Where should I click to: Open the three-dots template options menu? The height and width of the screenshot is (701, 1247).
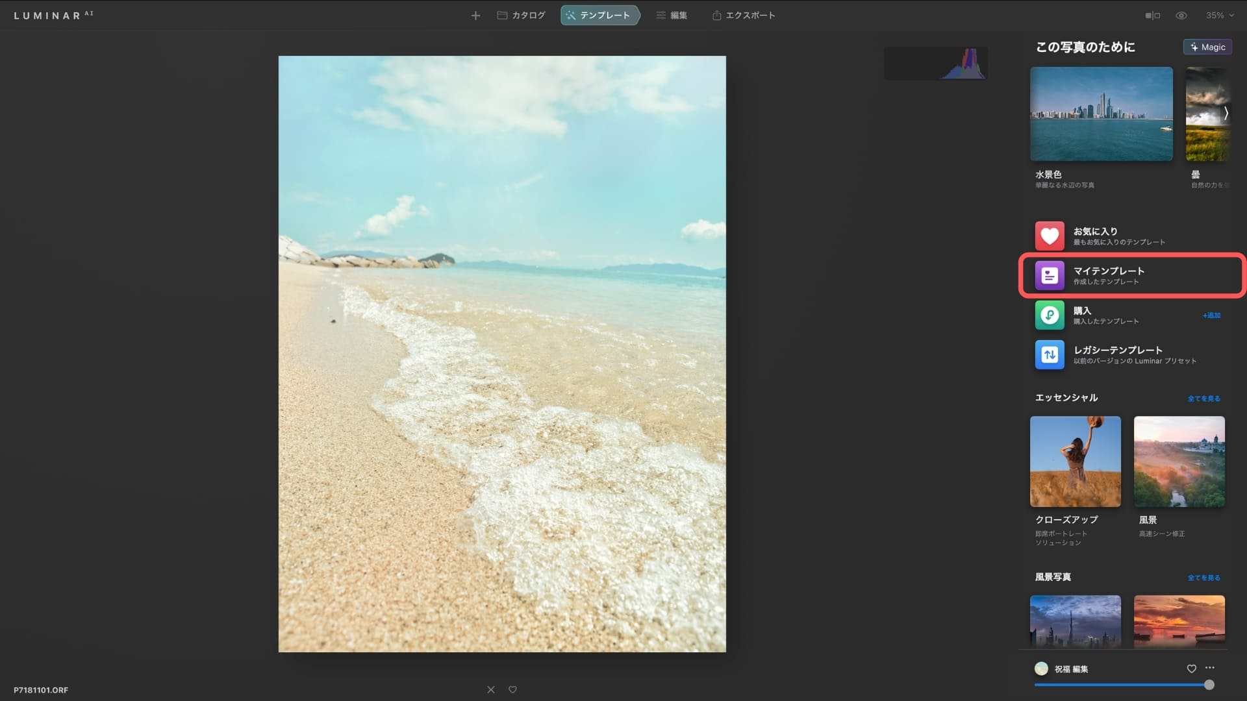pyautogui.click(x=1209, y=668)
